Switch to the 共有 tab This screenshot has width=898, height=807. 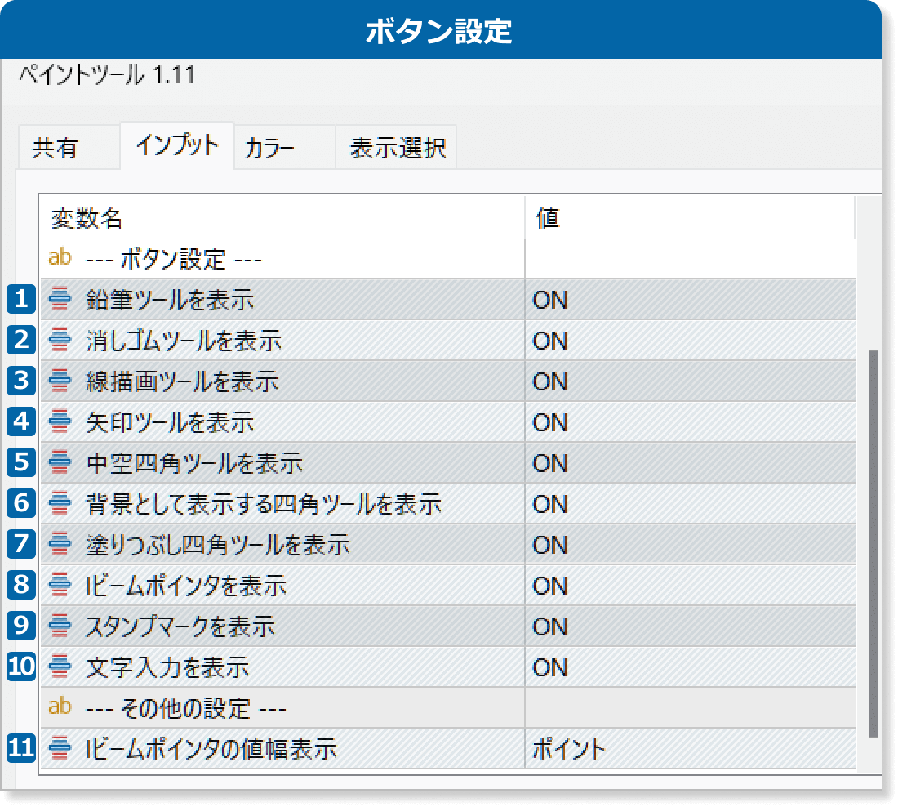point(56,149)
